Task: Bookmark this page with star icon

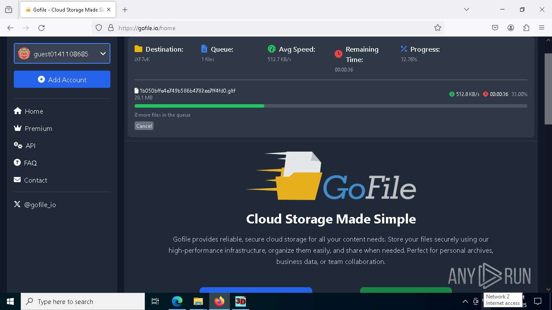Action: point(438,28)
